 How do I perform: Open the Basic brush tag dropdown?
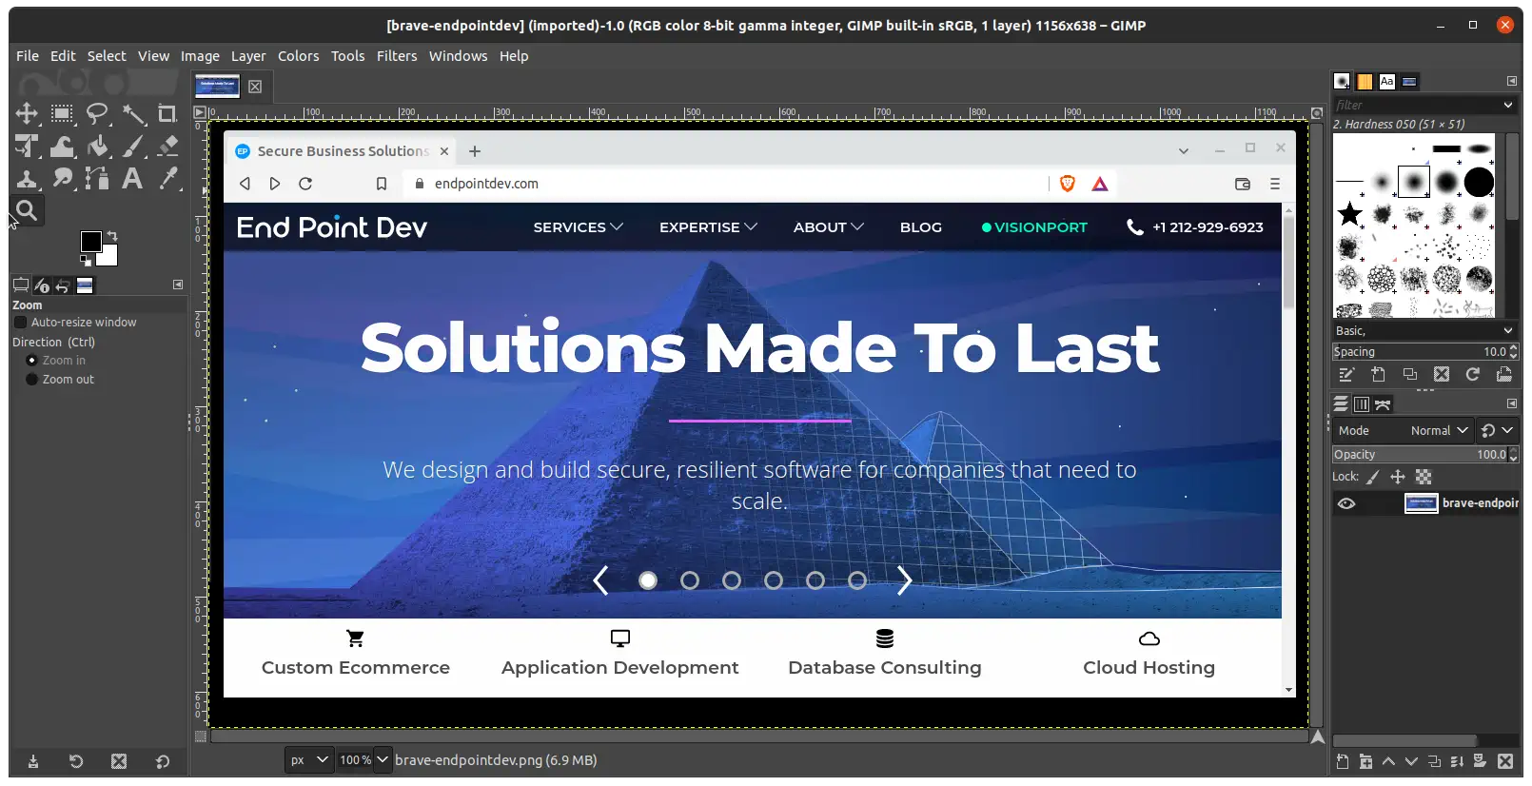pyautogui.click(x=1424, y=331)
